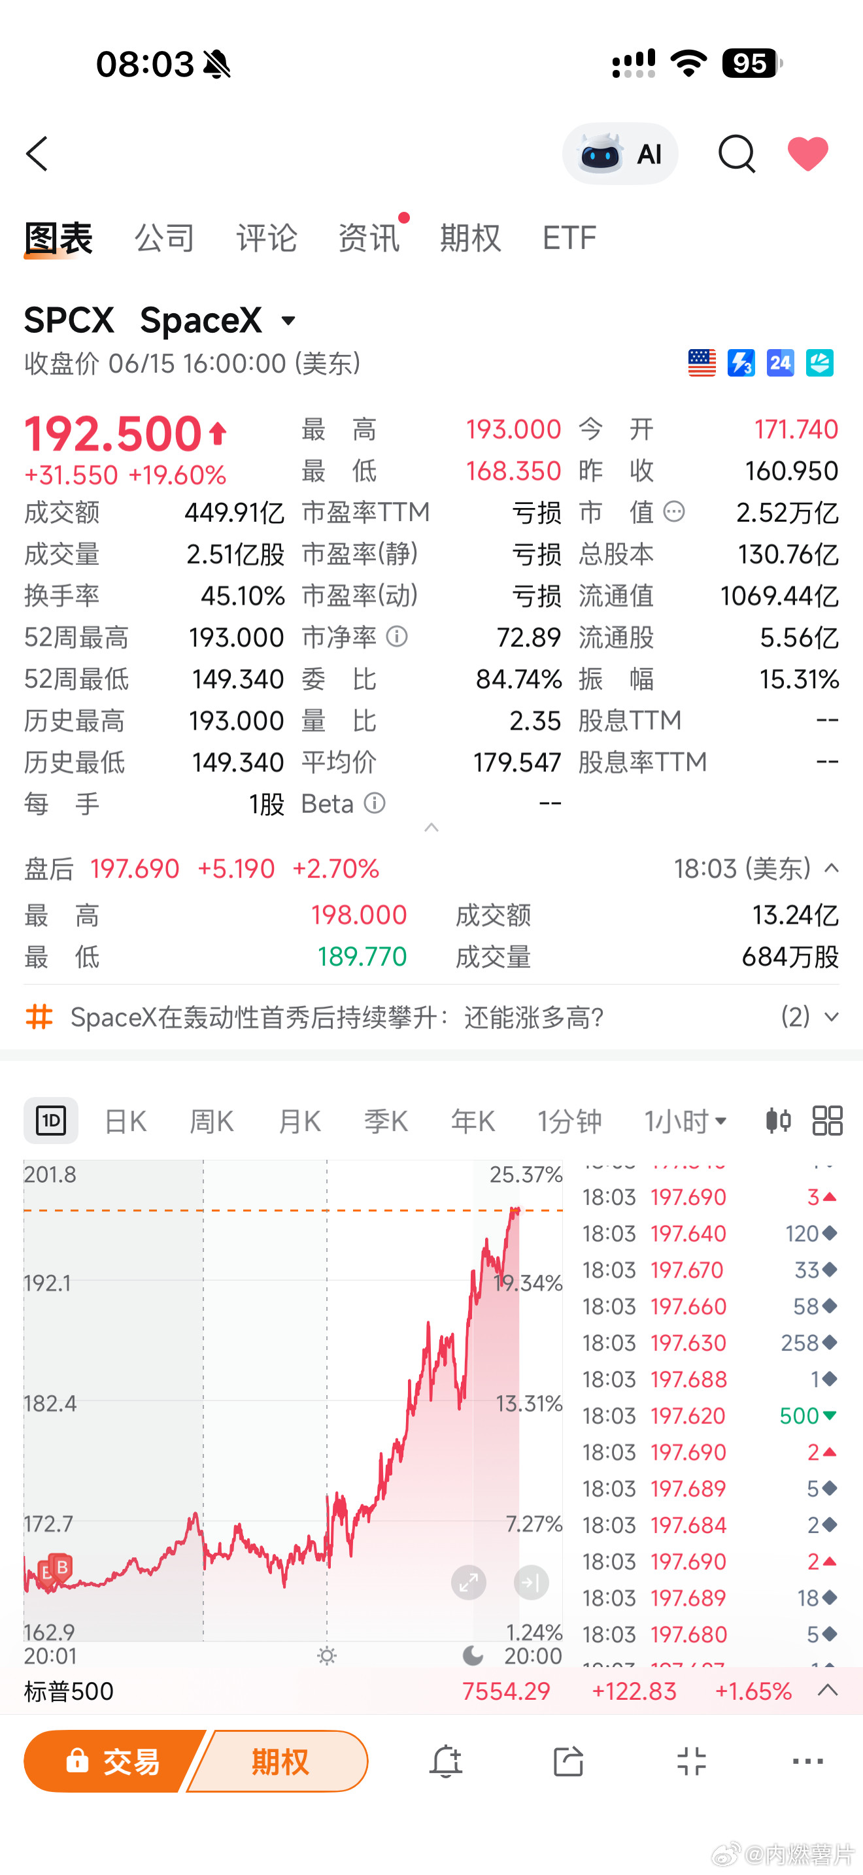
Task: Expand the SPCX SpaceX stock dropdown
Action: [289, 320]
